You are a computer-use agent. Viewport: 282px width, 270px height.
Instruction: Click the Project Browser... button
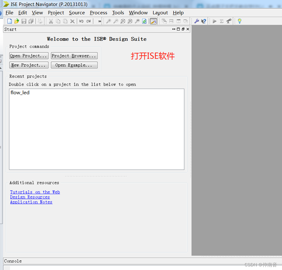[x=74, y=56]
